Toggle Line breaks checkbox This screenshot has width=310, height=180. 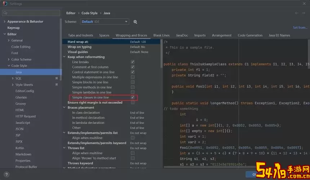133,62
